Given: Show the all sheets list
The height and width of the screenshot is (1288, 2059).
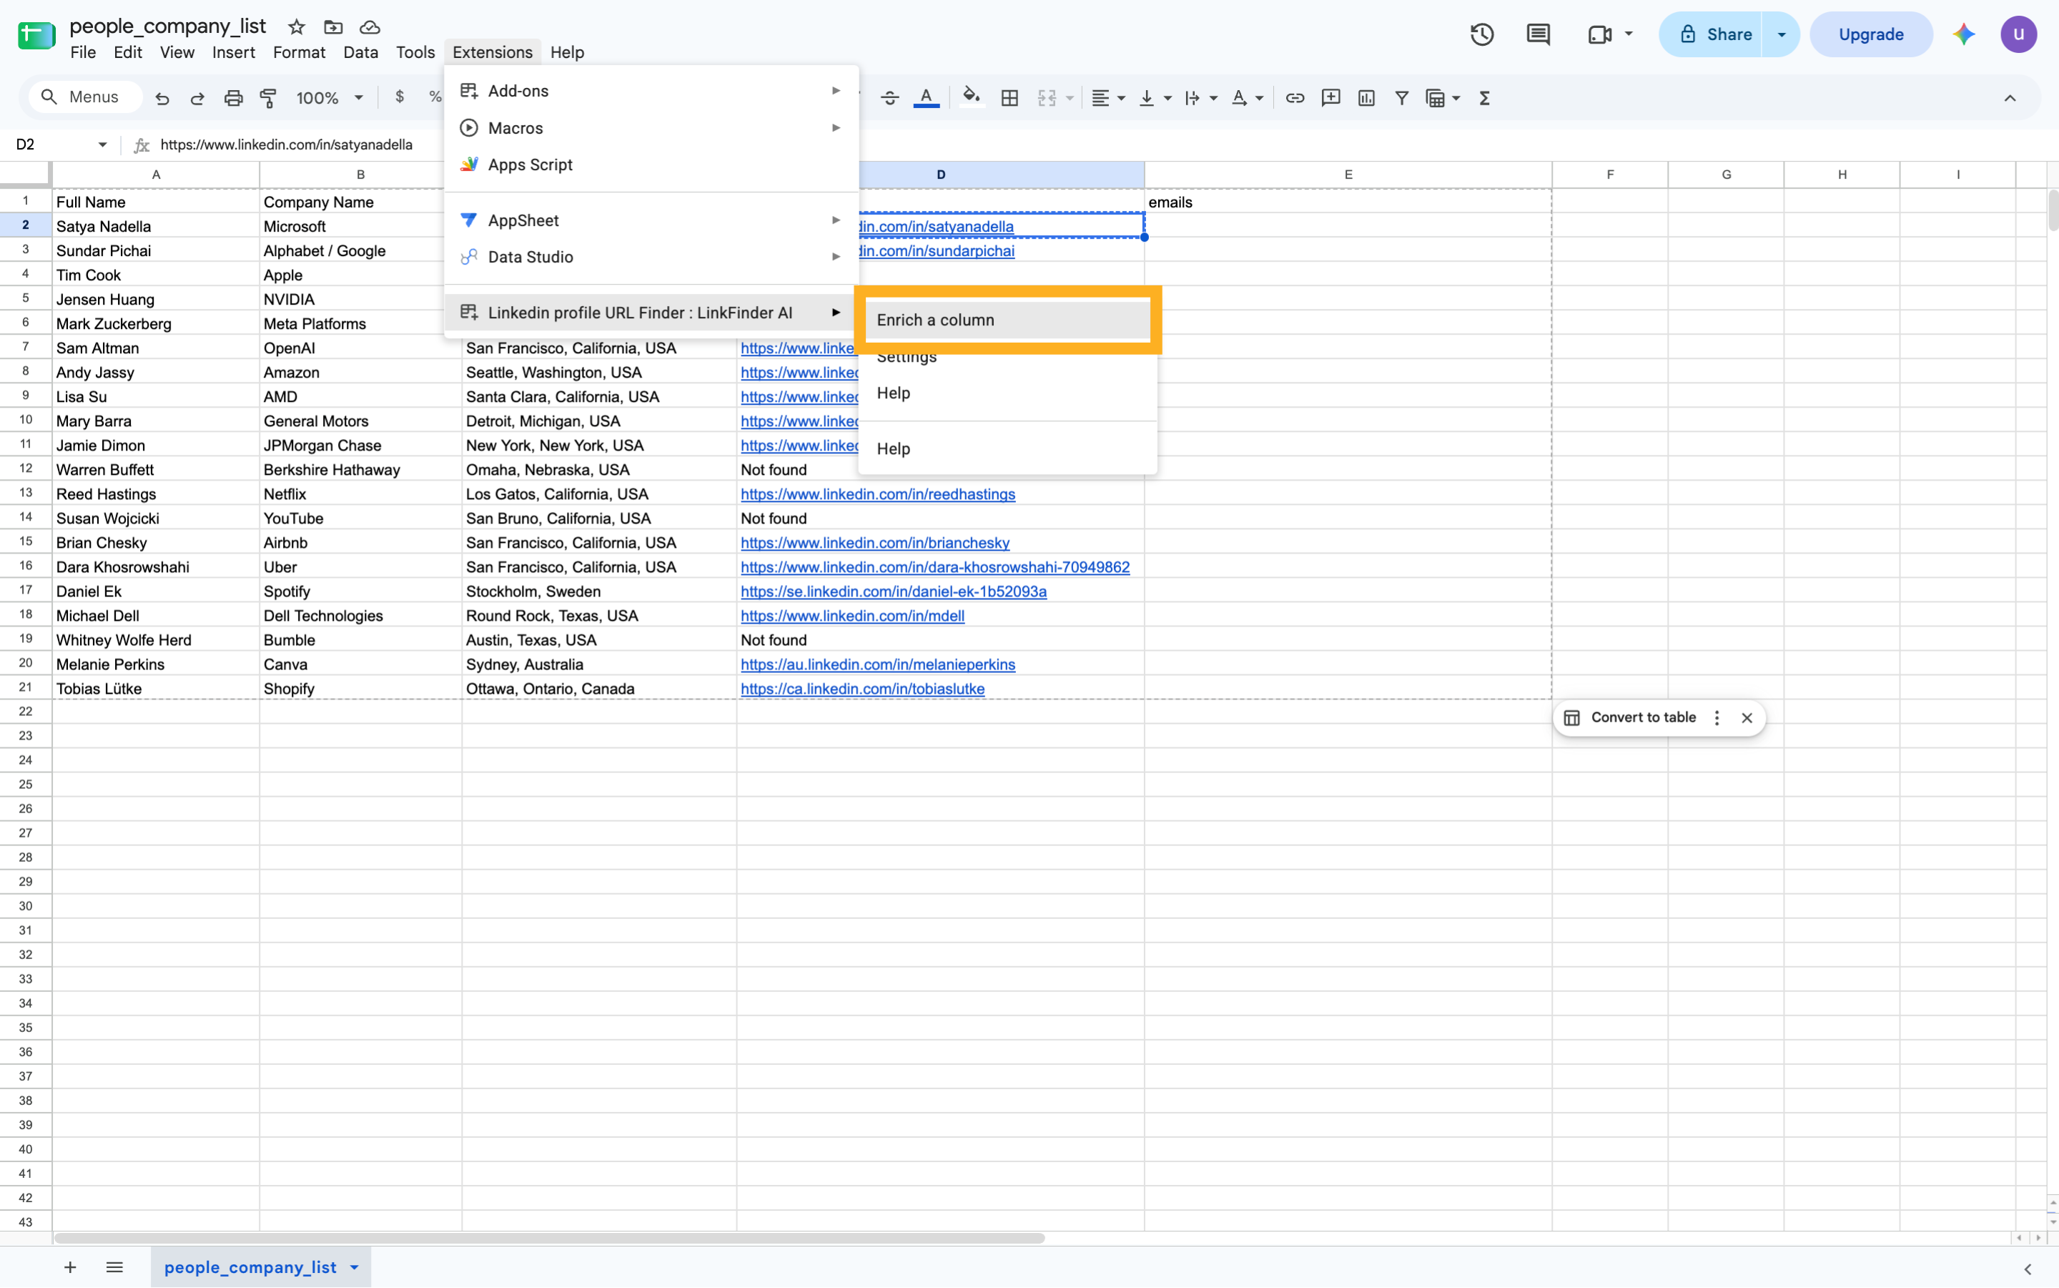Looking at the screenshot, I should [114, 1267].
